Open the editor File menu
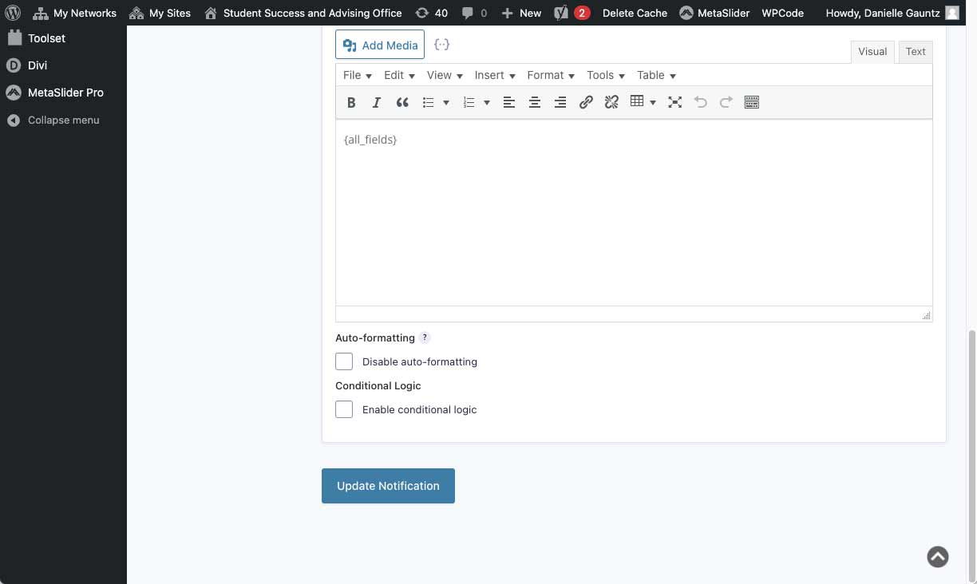Viewport: 977px width, 584px height. 358,75
